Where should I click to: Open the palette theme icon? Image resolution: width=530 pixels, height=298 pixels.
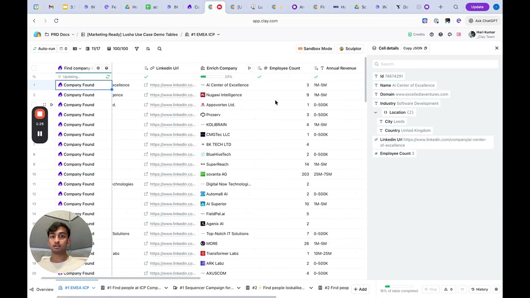coord(450,34)
